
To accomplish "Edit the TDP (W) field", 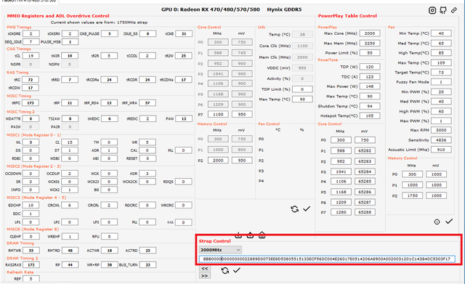I will point(370,67).
